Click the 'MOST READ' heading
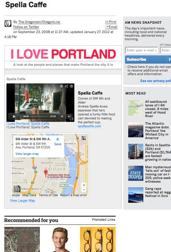The height and width of the screenshot is (252, 171). coord(135,93)
